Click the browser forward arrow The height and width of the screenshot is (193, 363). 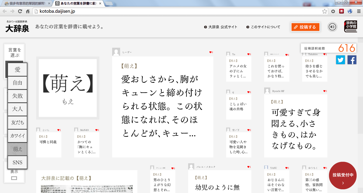12,11
